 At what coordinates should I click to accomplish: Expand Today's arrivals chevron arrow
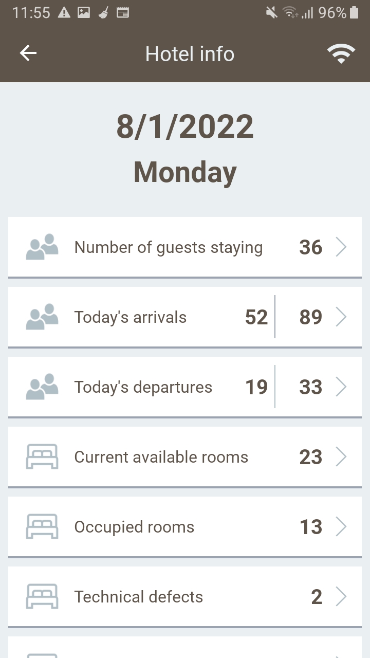(341, 317)
